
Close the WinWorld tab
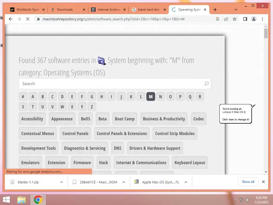43,10
